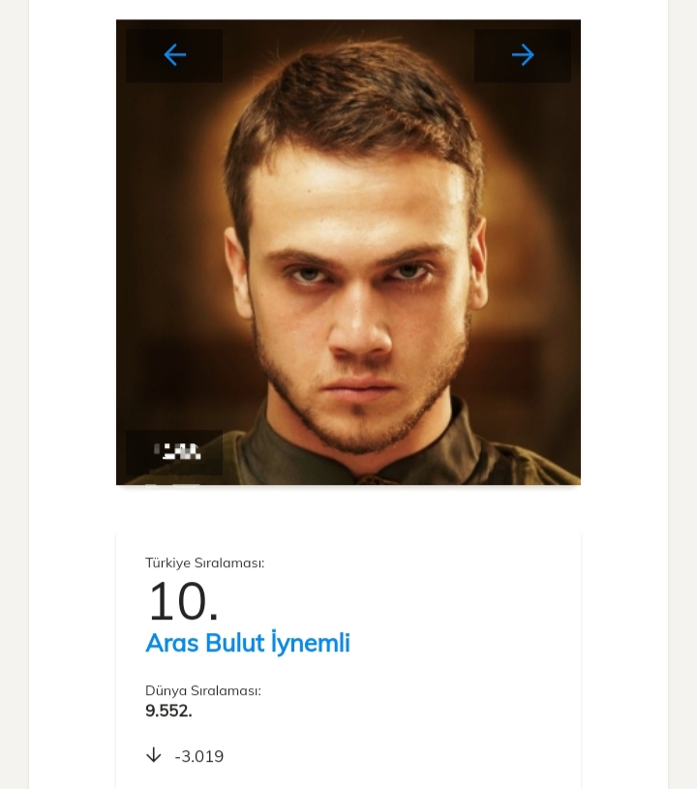Click the rank change value -3.019
Screen dimensions: 697x789
pyautogui.click(x=199, y=756)
